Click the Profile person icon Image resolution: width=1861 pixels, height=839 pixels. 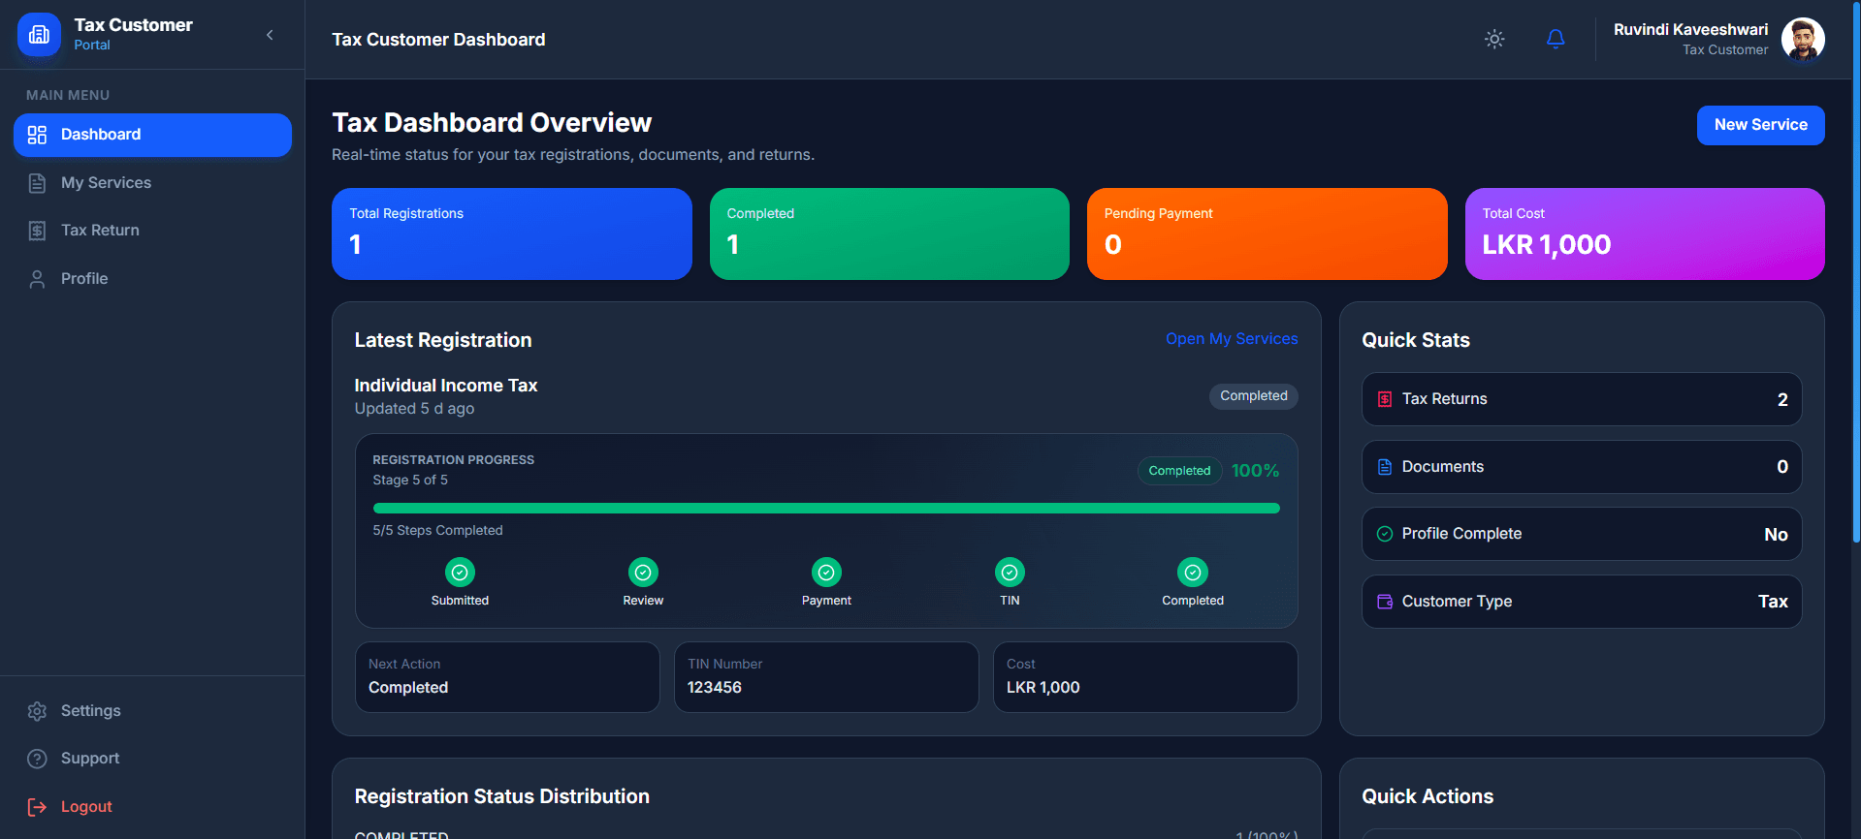coord(37,279)
